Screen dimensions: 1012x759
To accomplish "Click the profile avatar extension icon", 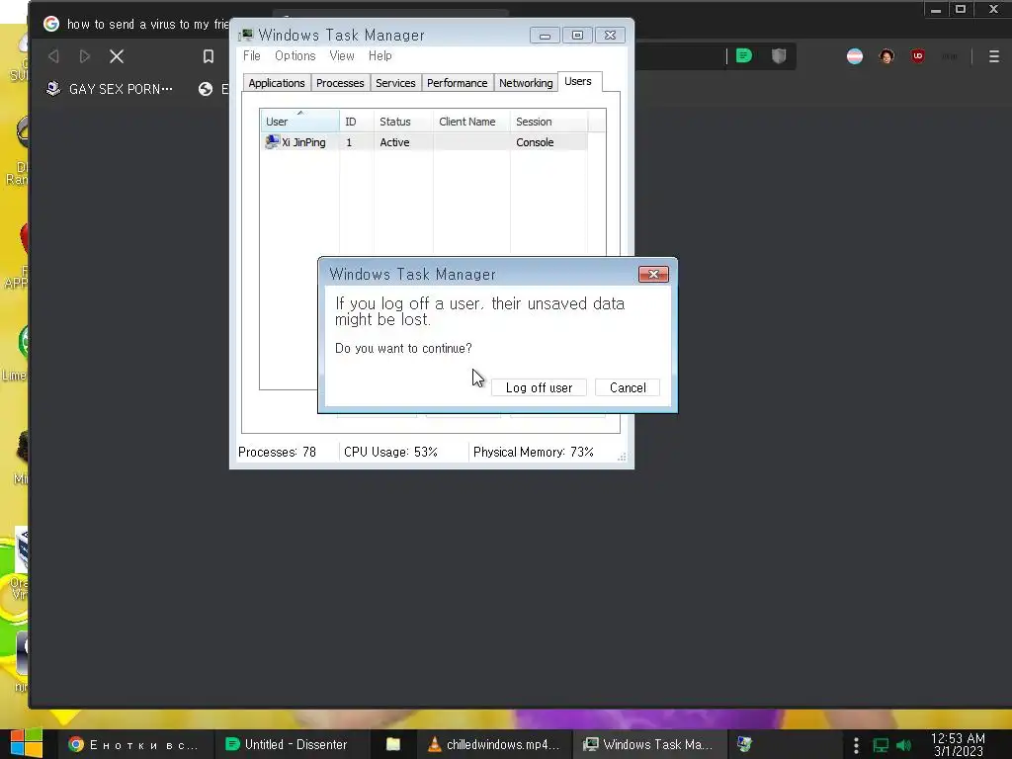I will pyautogui.click(x=886, y=56).
